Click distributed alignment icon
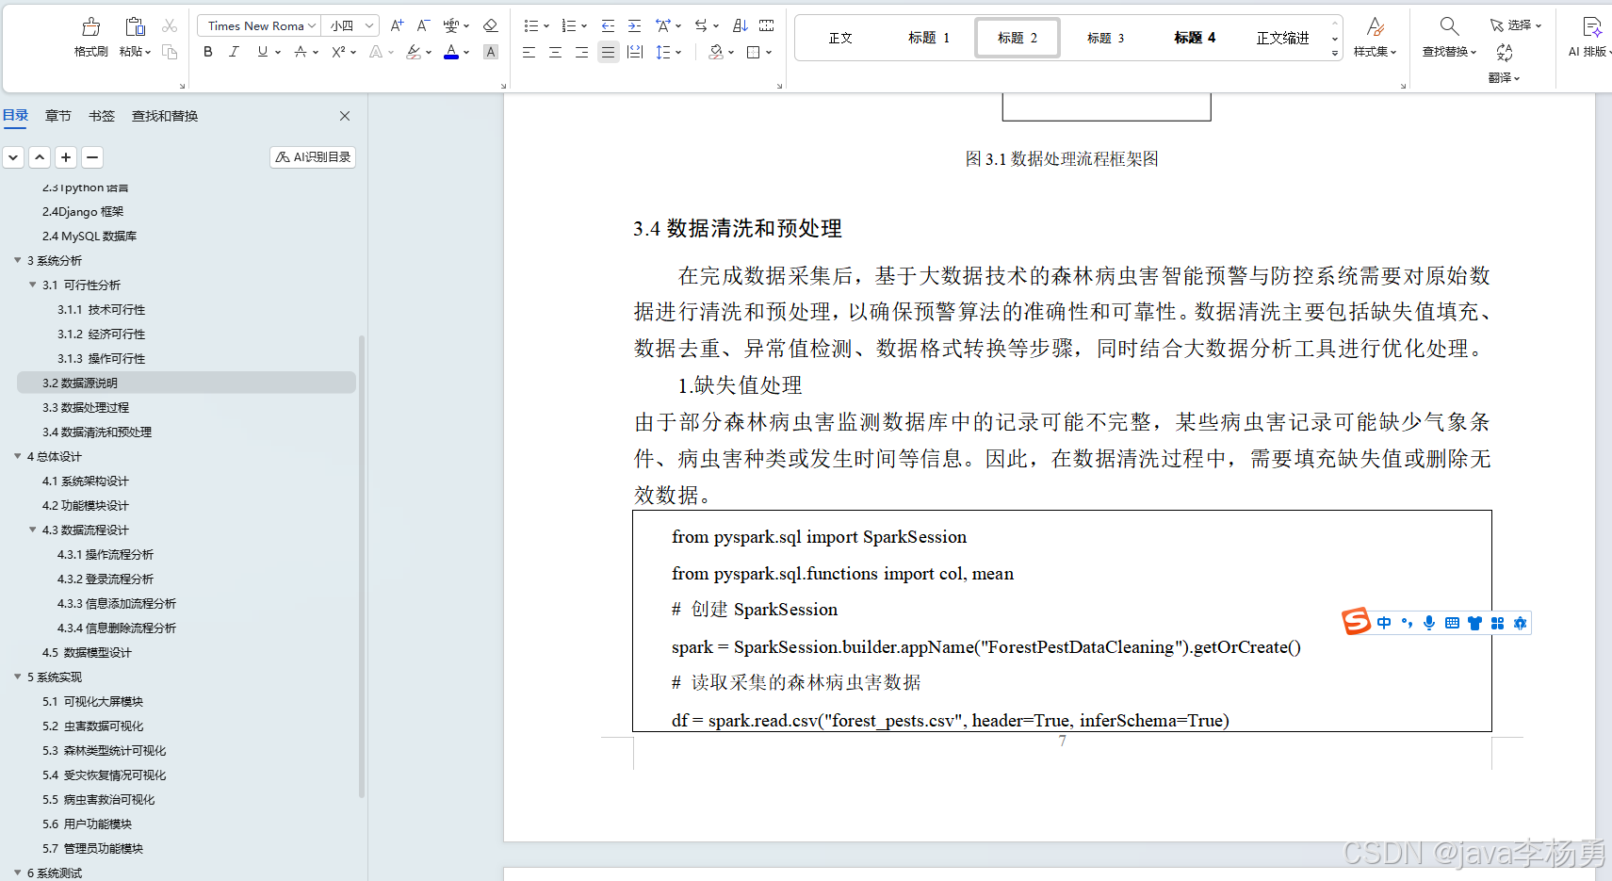 click(635, 52)
